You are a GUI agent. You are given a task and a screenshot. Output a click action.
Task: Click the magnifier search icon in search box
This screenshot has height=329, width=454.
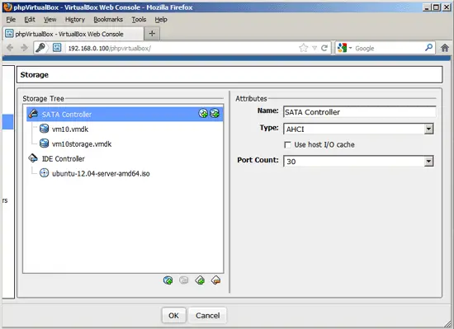428,48
